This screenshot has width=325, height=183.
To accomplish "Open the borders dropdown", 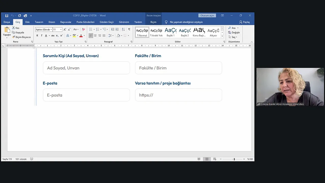I will click(x=128, y=36).
